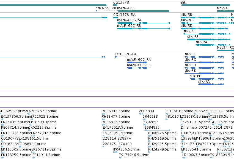Image resolution: width=234 pixels, height=159 pixels.
Task: Click the 'RE05714.5prime' label
Action: [15, 128]
